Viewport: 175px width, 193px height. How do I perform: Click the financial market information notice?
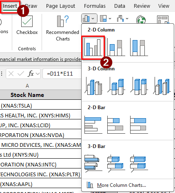click(40, 59)
